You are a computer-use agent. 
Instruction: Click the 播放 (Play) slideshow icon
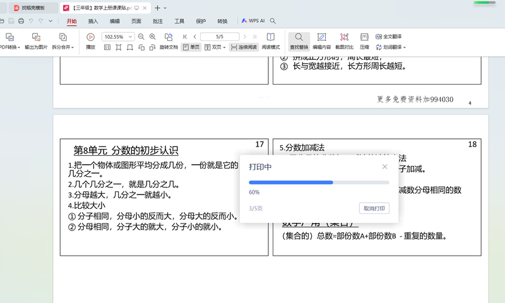[x=90, y=37]
